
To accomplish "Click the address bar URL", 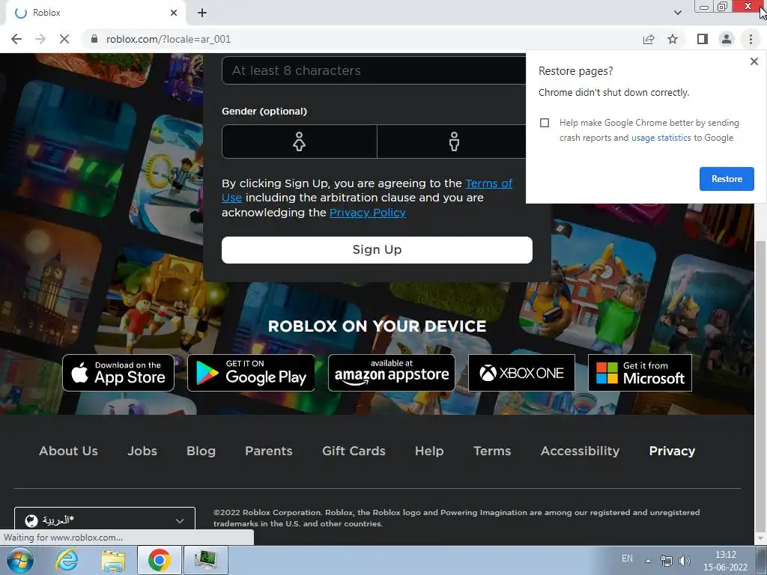I will click(169, 39).
